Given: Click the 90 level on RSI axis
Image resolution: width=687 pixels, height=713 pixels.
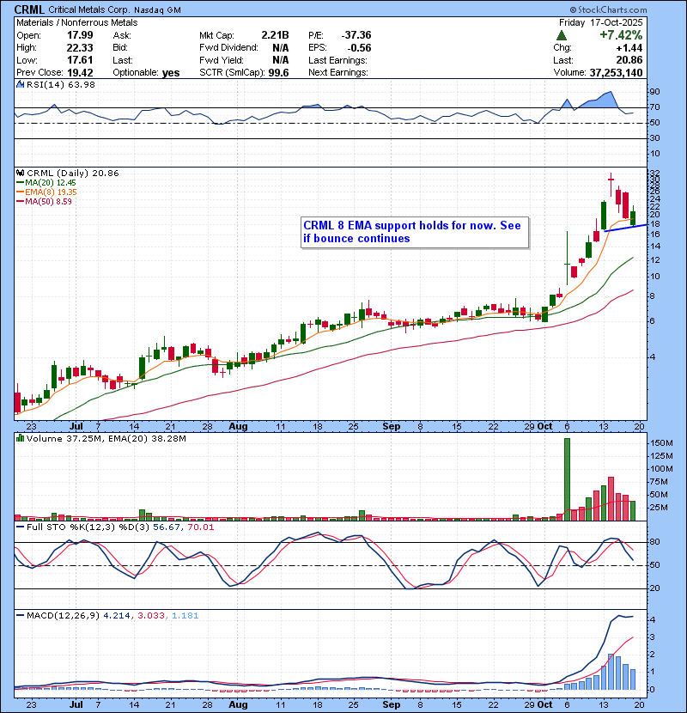Looking at the screenshot, I should pos(654,92).
